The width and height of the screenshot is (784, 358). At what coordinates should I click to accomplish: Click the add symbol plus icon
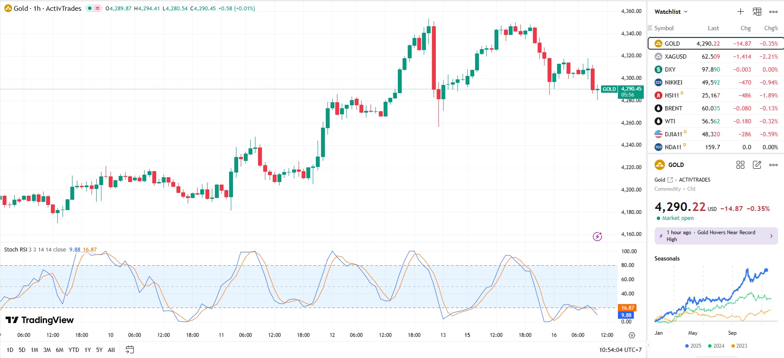(740, 12)
